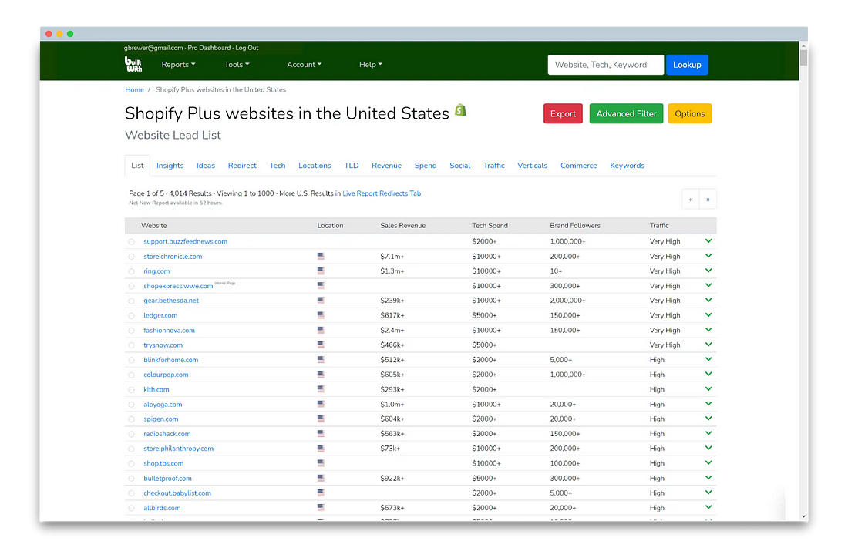
Task: Open the Reports dropdown menu
Action: click(178, 65)
